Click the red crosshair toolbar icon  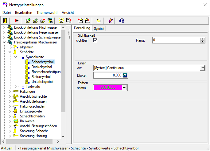coord(17,21)
